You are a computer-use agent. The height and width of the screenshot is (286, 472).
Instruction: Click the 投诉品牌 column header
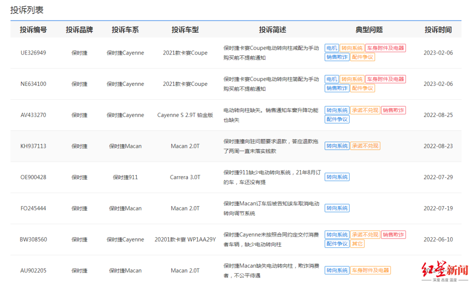79,30
